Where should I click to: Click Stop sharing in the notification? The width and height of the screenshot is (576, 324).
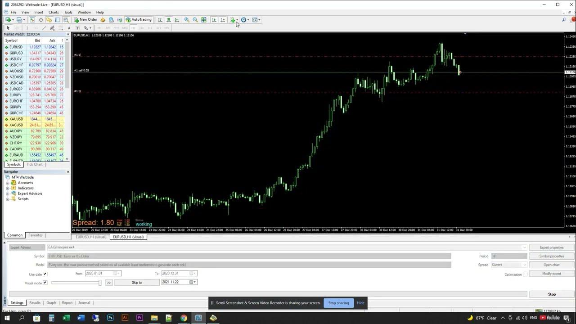tap(338, 303)
